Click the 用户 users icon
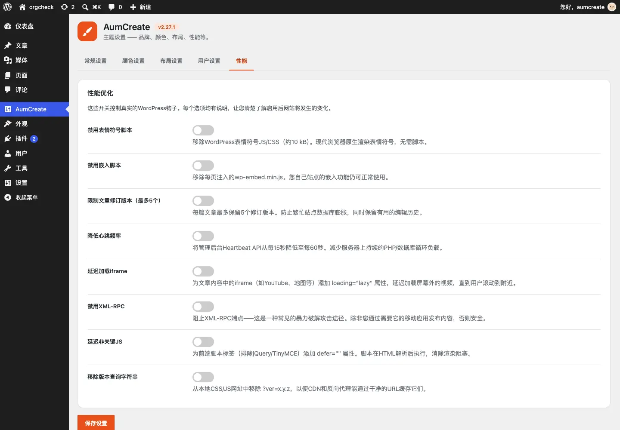The image size is (620, 430). coord(8,154)
